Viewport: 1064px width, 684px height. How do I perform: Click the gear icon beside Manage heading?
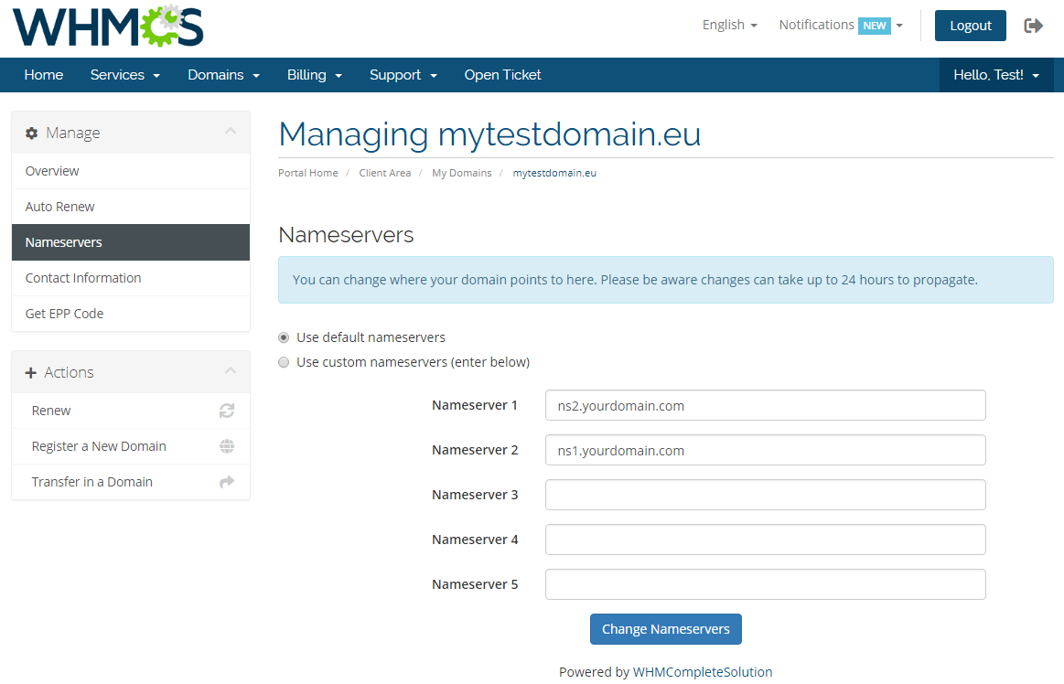31,133
